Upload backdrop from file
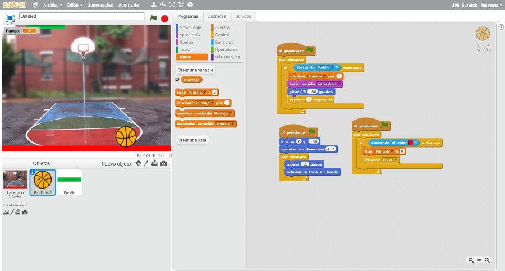Image resolution: width=505 pixels, height=271 pixels. (x=18, y=212)
